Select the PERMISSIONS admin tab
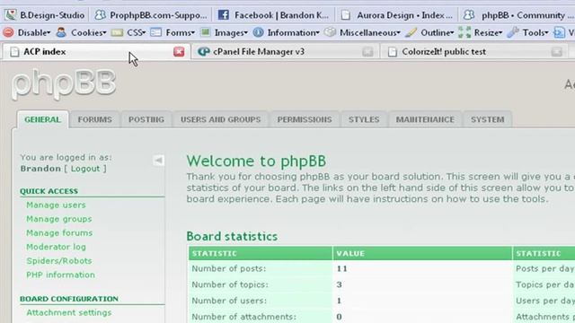This screenshot has width=575, height=323. tap(305, 119)
